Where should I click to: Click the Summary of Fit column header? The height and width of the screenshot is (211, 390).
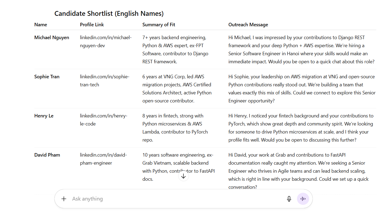159,25
